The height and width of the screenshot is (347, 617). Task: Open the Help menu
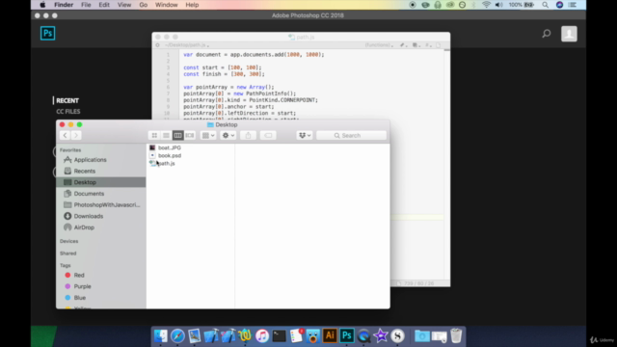click(x=192, y=5)
